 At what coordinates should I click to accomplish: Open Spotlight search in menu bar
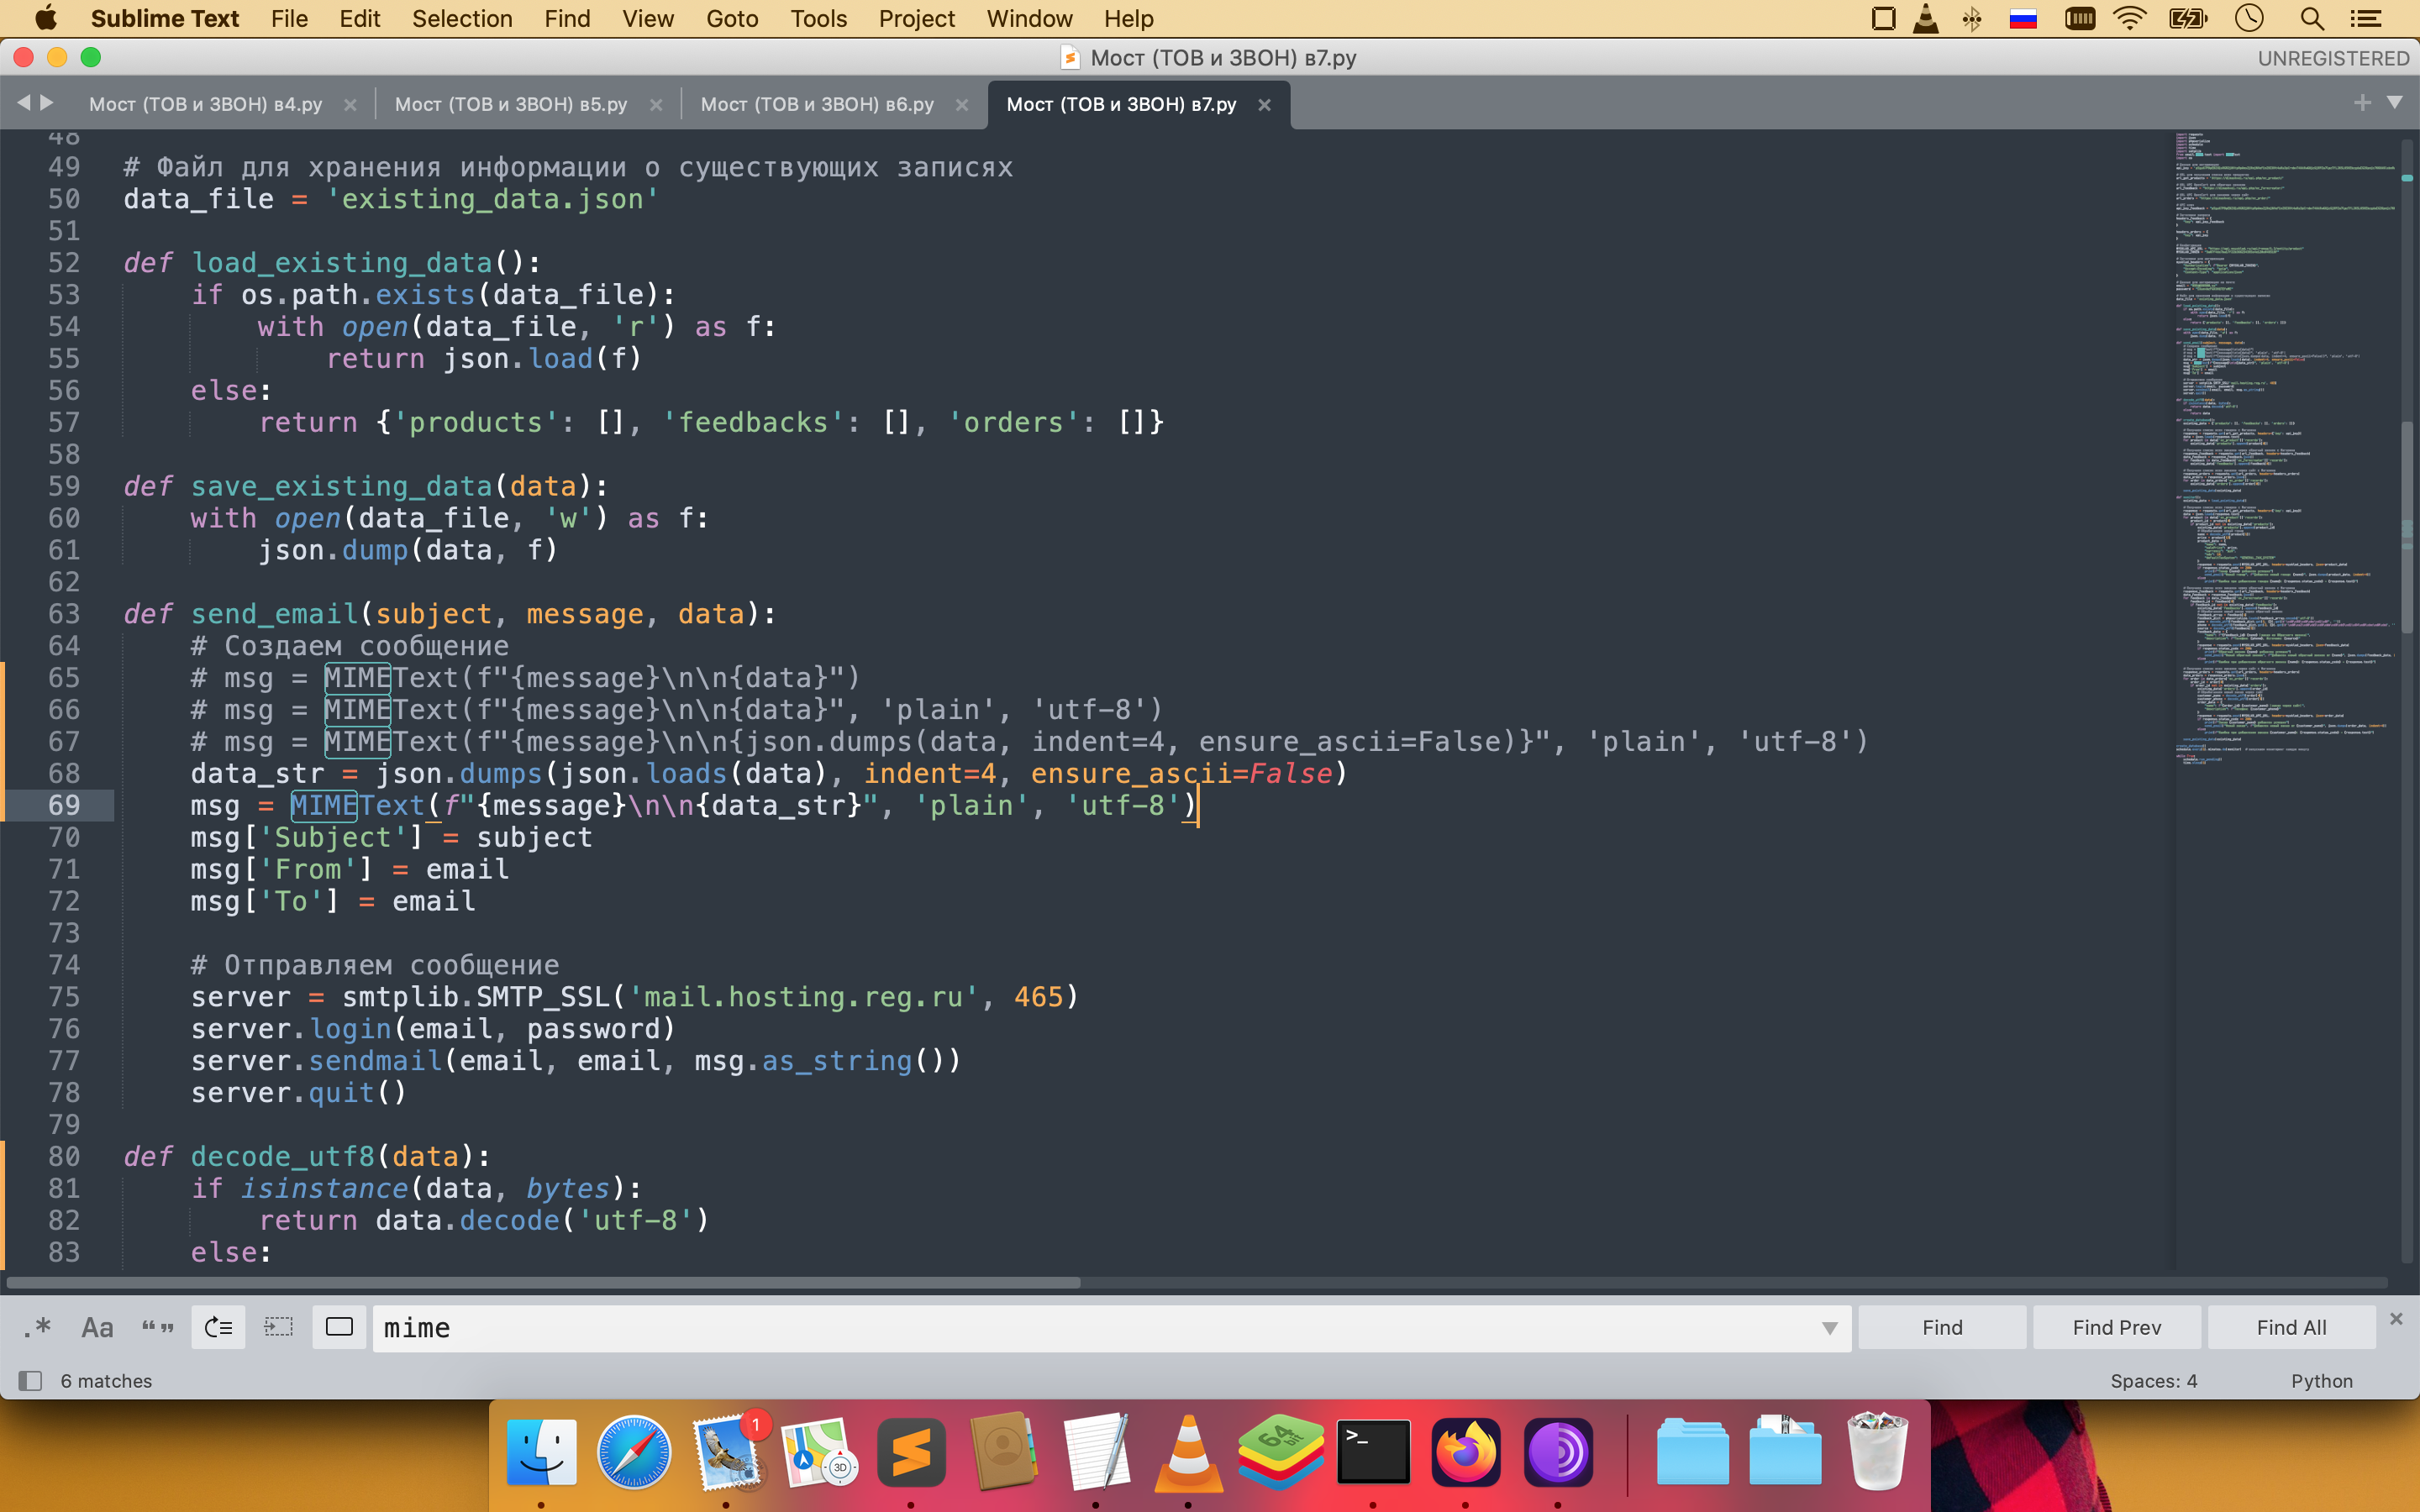coord(2311,19)
